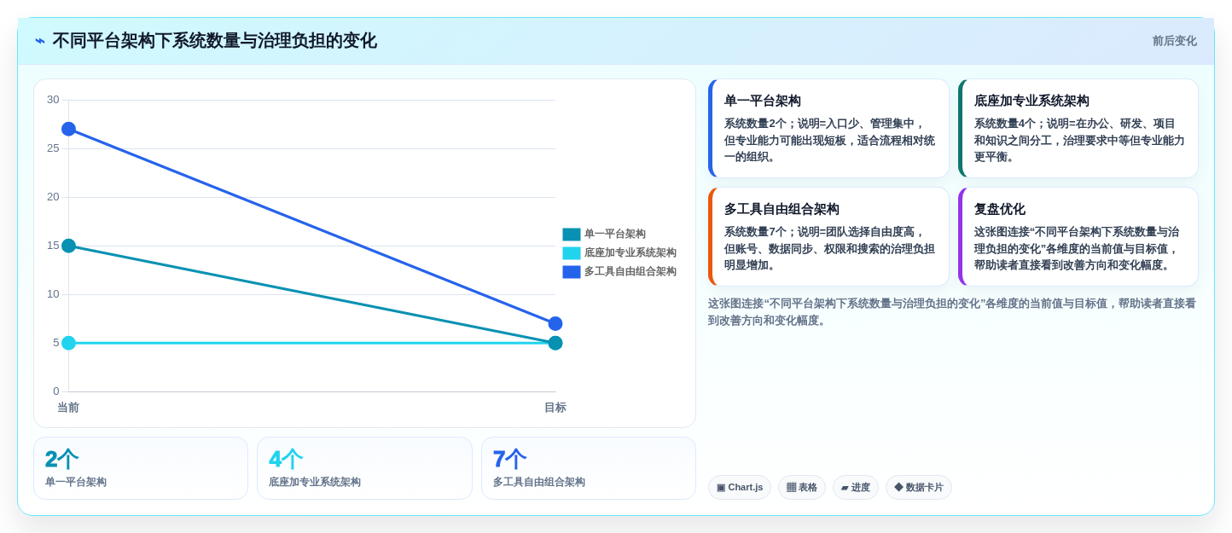Open the 4个 底座加专业系统架构 stat card
The width and height of the screenshot is (1232, 533).
click(364, 468)
